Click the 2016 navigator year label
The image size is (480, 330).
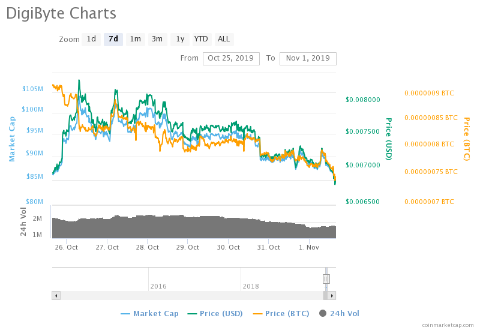(158, 286)
